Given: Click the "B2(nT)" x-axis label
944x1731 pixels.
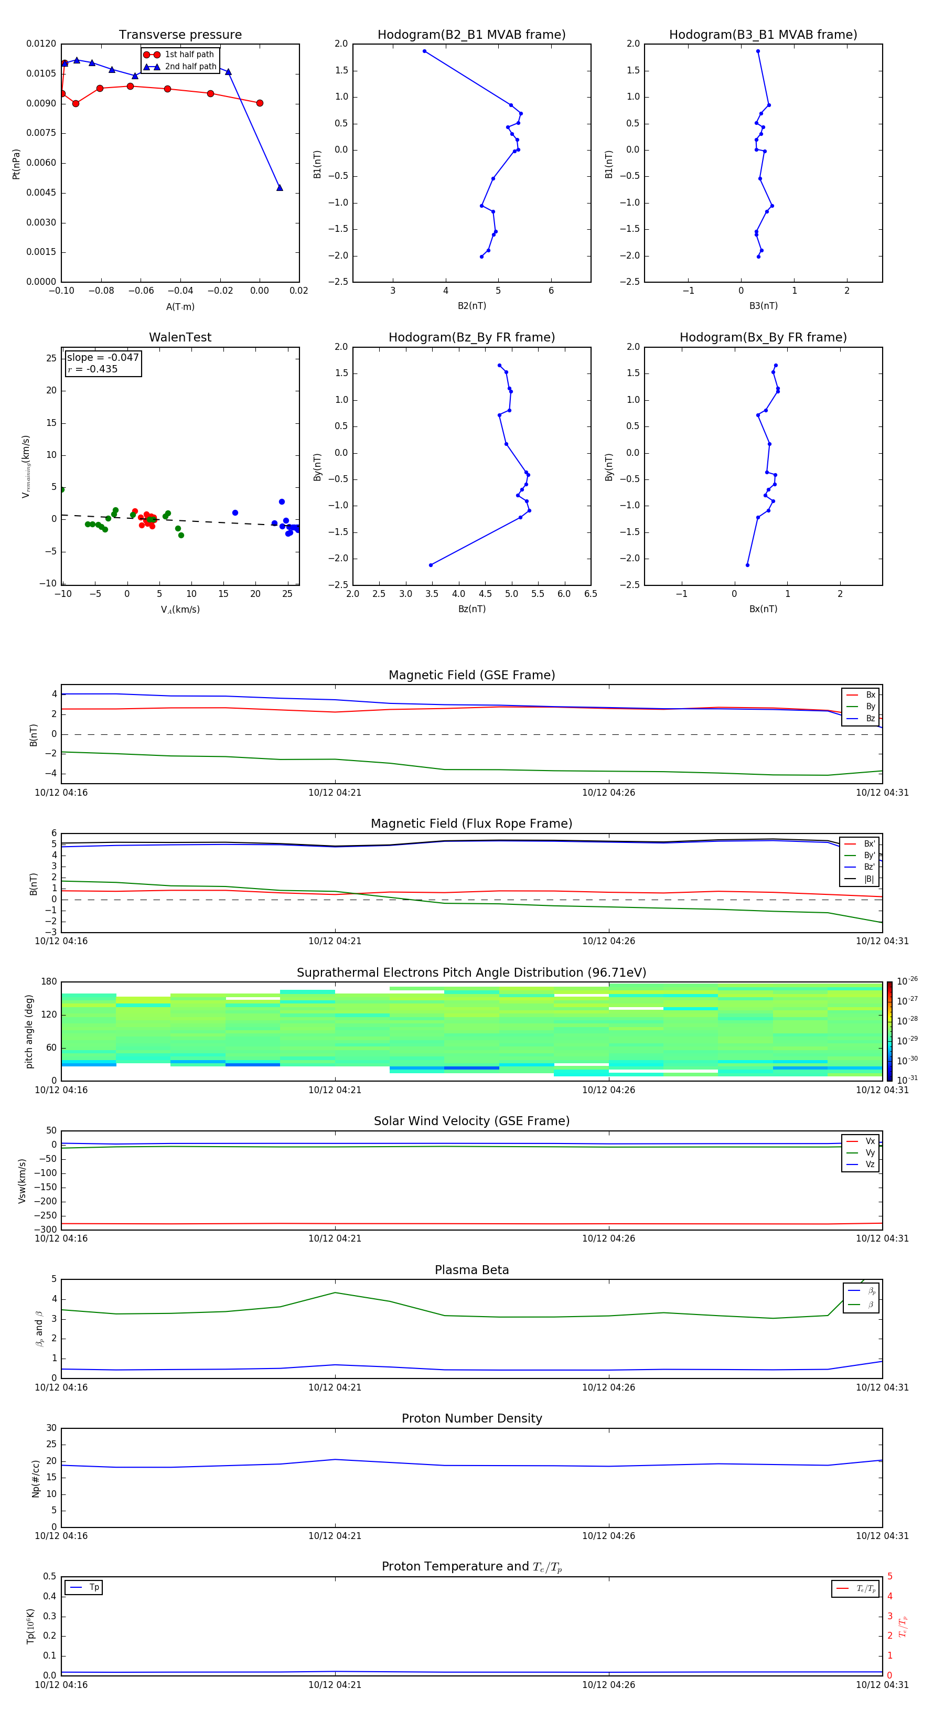Looking at the screenshot, I should point(471,306).
